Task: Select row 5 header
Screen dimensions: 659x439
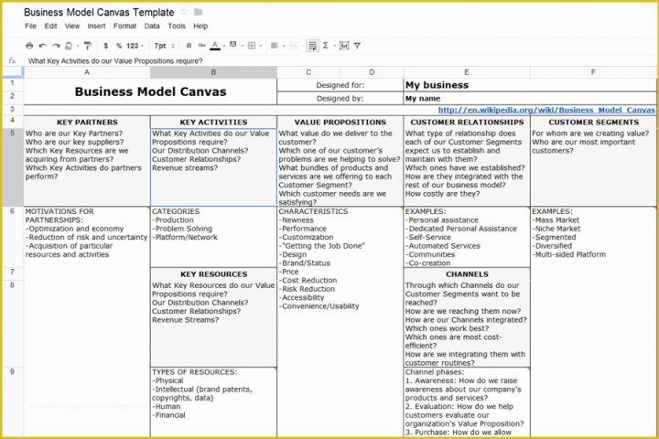Action: tap(12, 167)
